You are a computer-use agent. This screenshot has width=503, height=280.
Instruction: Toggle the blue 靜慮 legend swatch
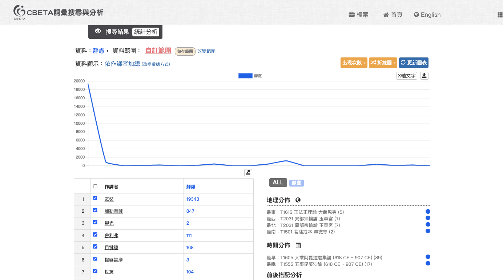point(245,76)
